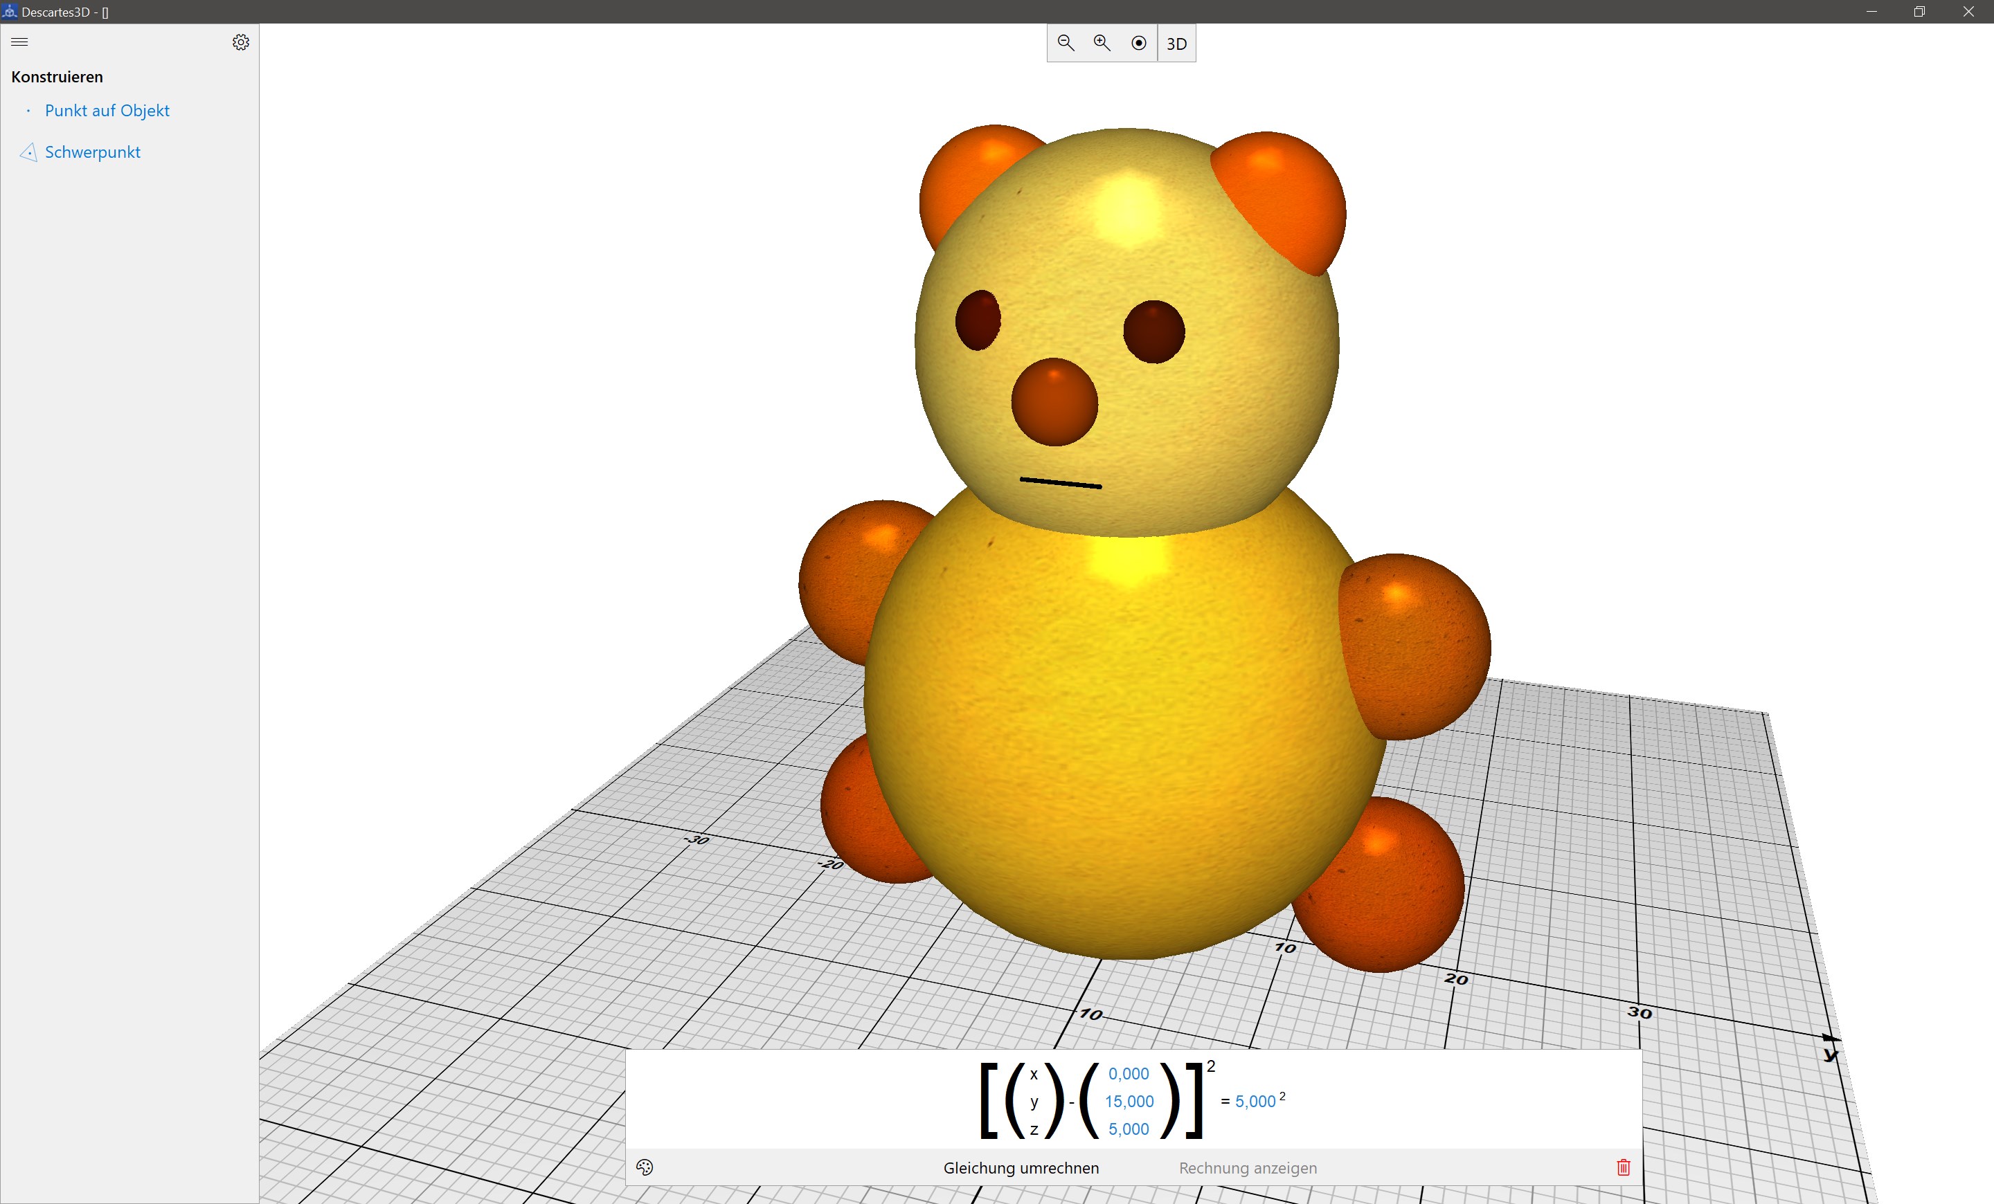Zoom out with the minus magnifier
The width and height of the screenshot is (1994, 1204).
[x=1066, y=43]
